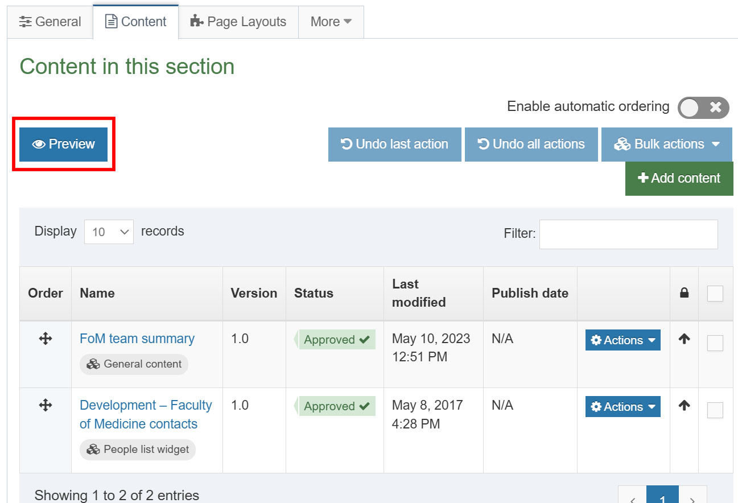Viewport: 738px width, 503px height.
Task: Click move icon for Development Faculty row
Action: [x=46, y=405]
